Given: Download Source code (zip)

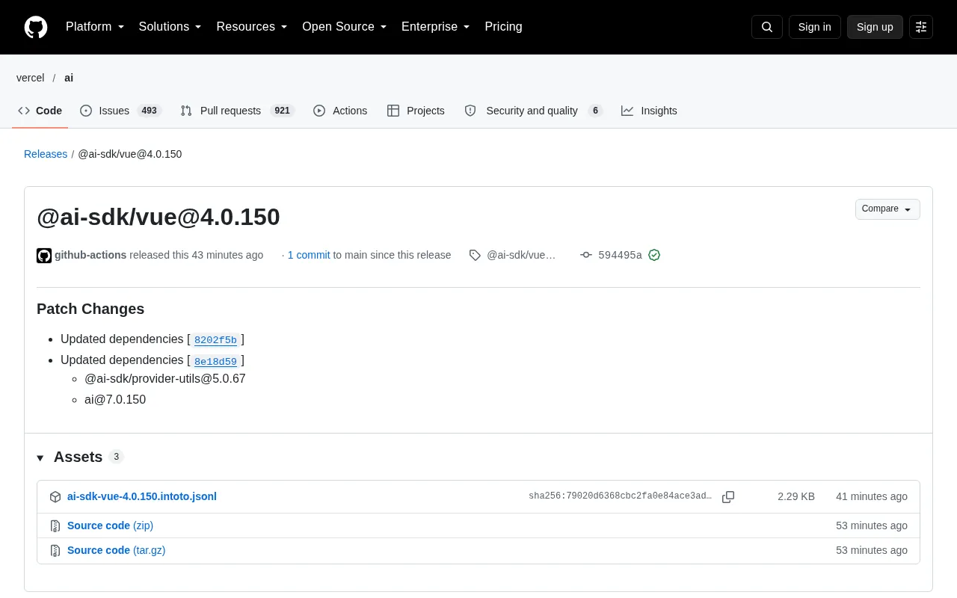Looking at the screenshot, I should [110, 525].
